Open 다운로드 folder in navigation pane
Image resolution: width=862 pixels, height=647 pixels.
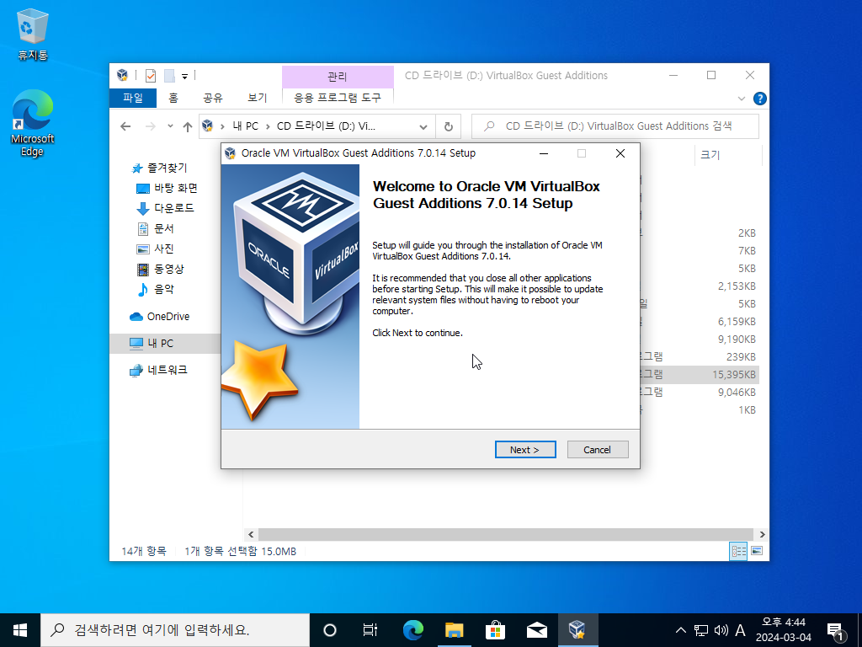[165, 208]
